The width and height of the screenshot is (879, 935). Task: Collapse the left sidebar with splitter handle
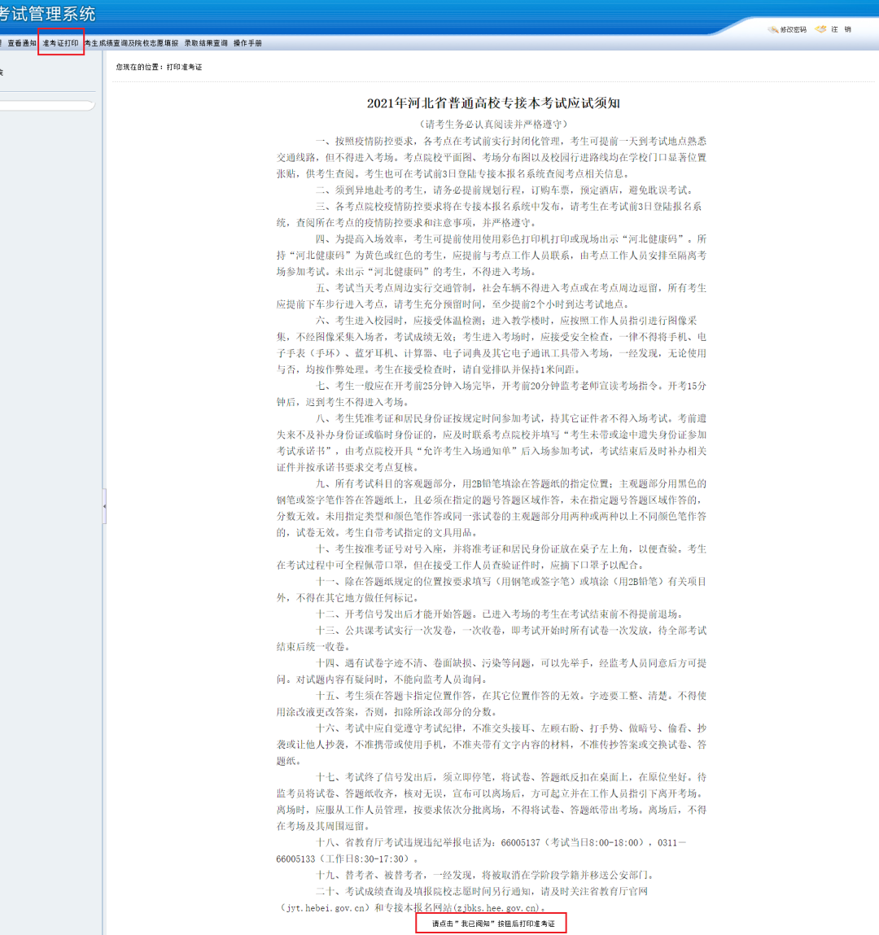coord(104,506)
